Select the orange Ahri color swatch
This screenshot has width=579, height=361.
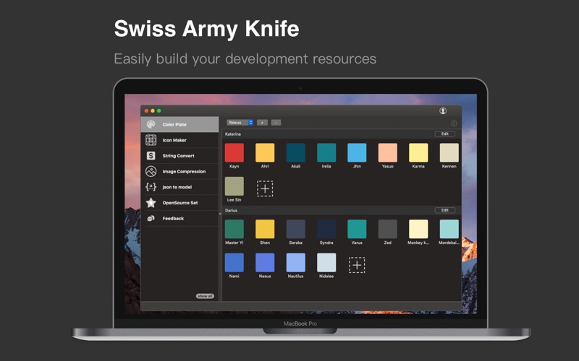tap(265, 152)
